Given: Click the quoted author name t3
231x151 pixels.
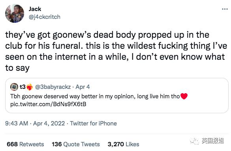Looking at the screenshot, I should pos(23,87).
